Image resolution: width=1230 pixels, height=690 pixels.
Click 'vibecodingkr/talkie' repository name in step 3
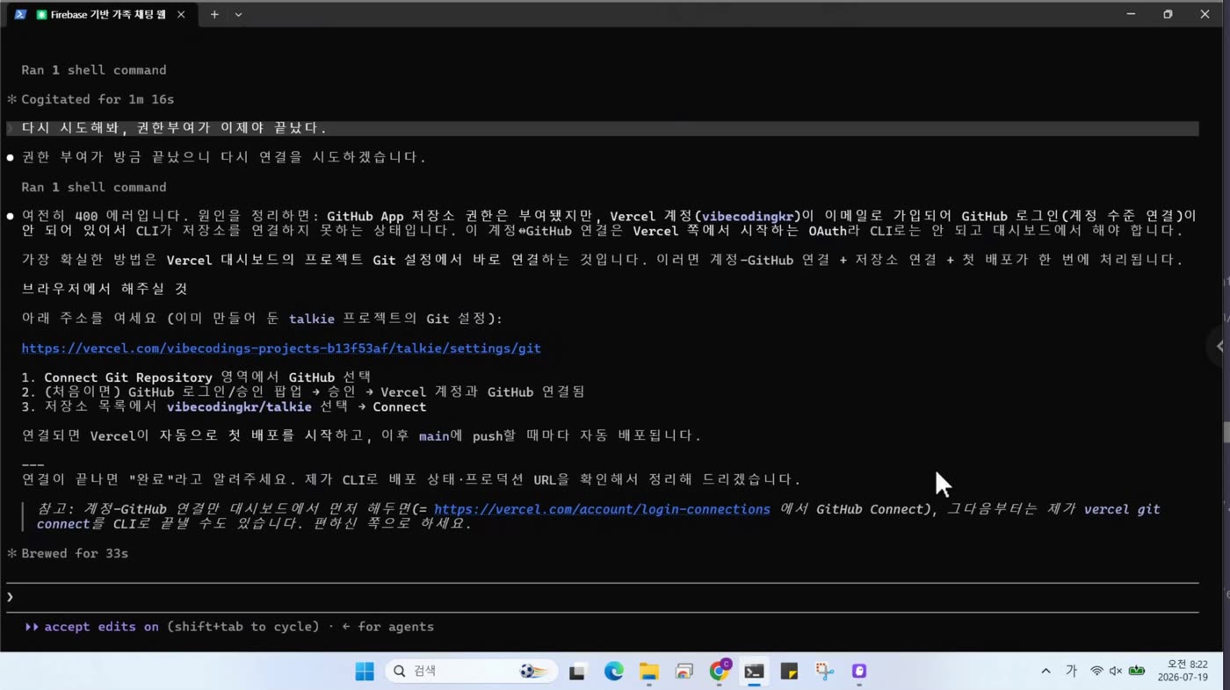click(x=239, y=407)
